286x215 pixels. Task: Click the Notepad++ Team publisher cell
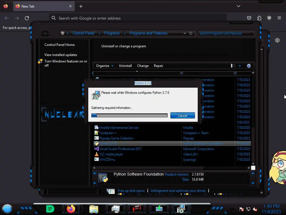196,133
